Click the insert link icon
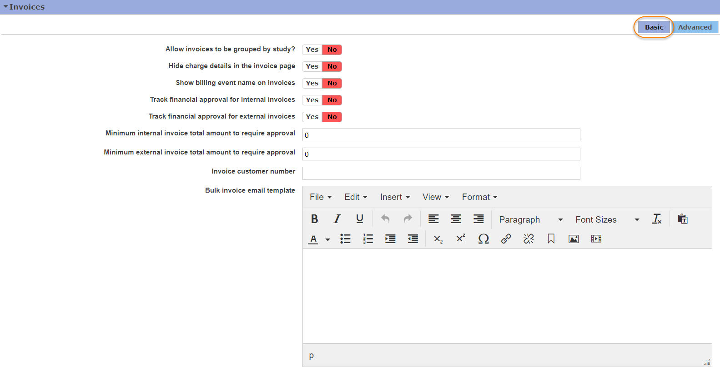Viewport: 720px width, 368px height. pyautogui.click(x=506, y=239)
